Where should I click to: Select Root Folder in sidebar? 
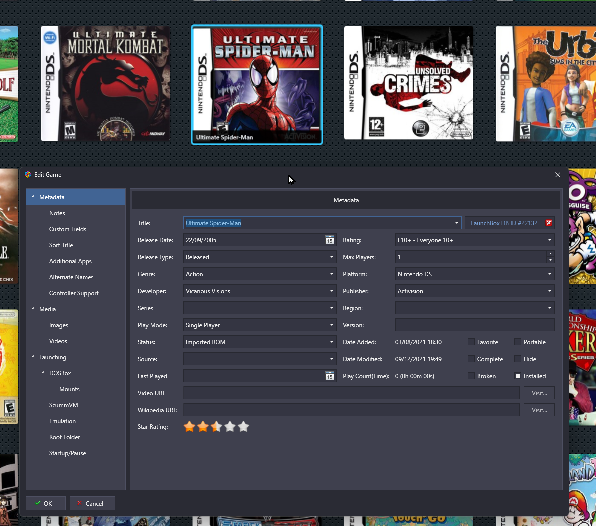pyautogui.click(x=65, y=437)
